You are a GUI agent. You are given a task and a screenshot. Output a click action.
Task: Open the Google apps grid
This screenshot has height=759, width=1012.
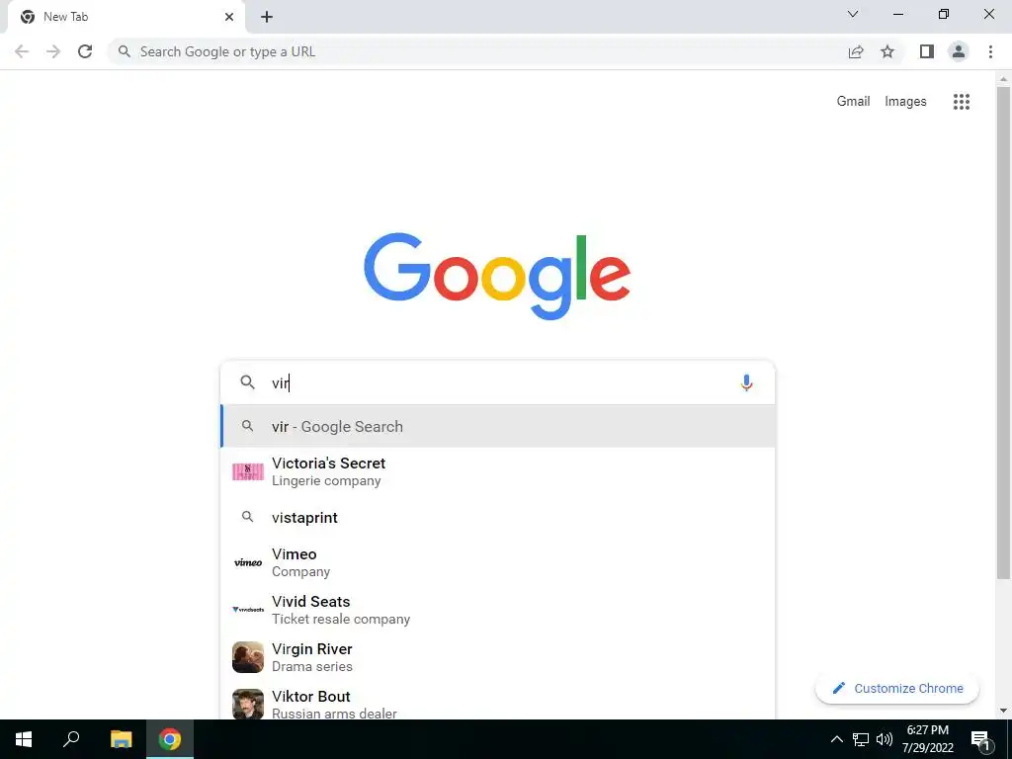pos(962,102)
